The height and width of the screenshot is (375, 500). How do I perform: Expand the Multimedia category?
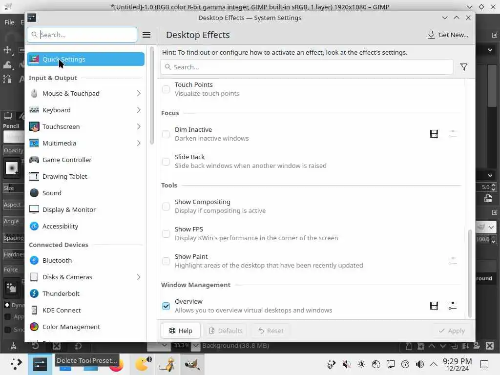click(139, 143)
